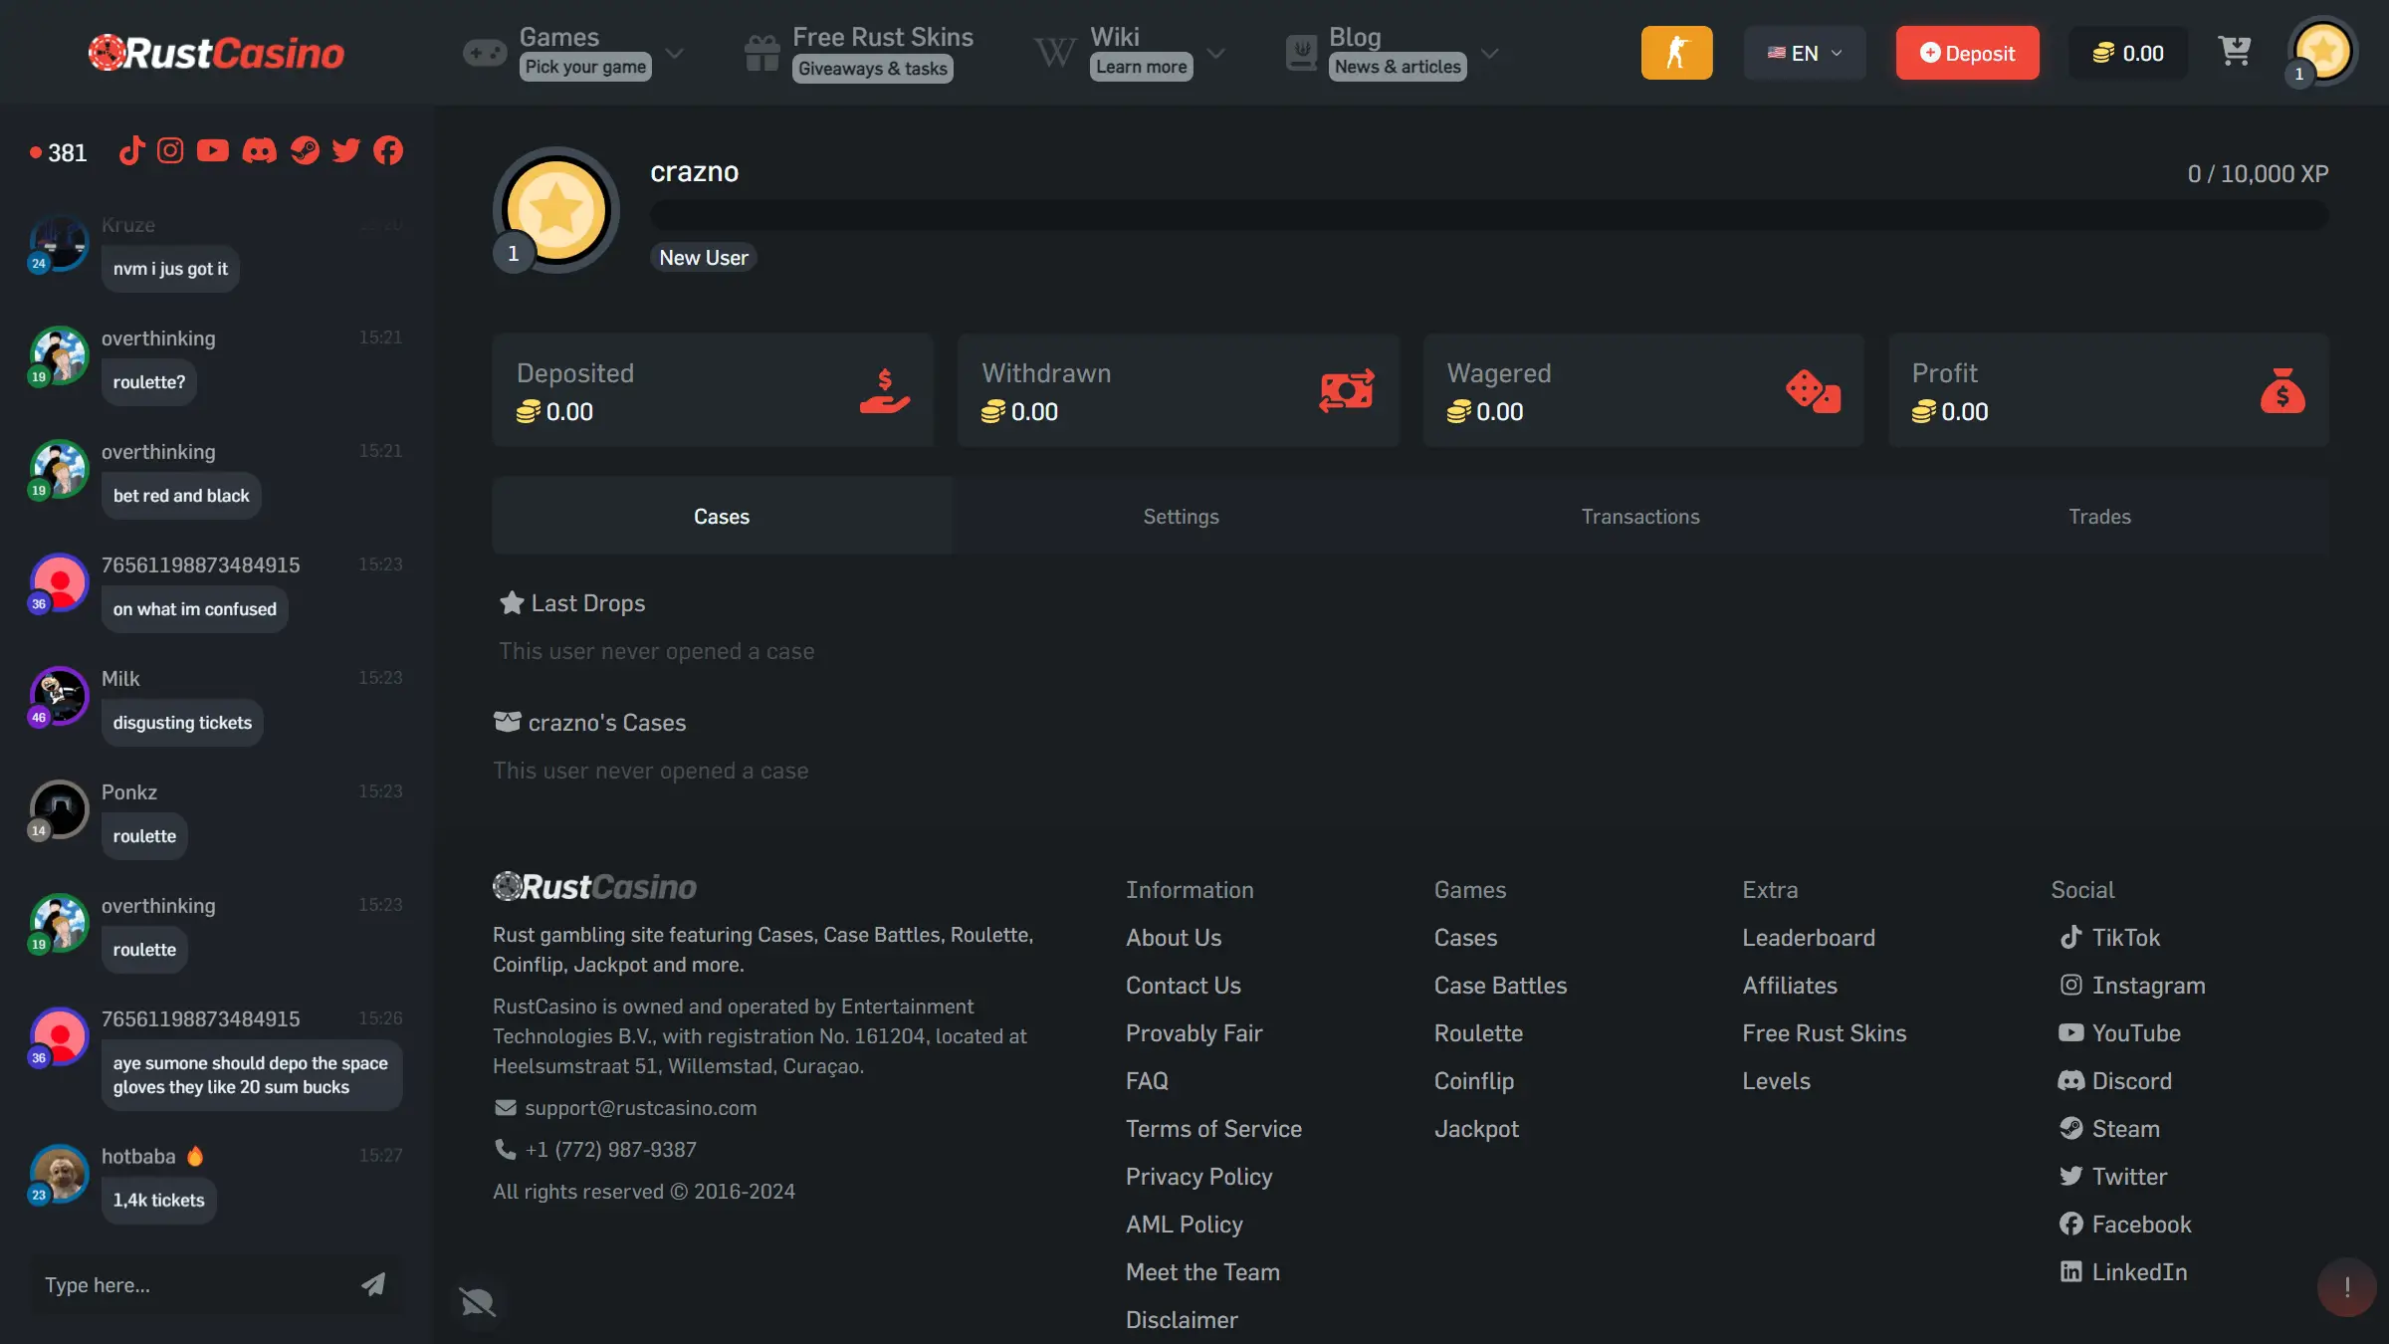Click the Withdrawn cash icon
Screen dimensions: 2389x1344
click(x=1347, y=390)
